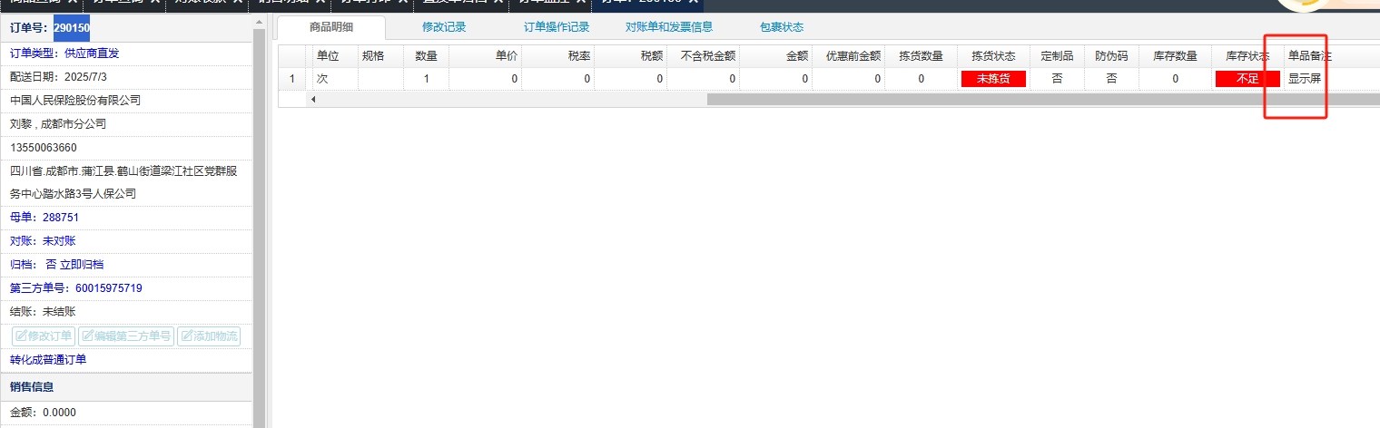The width and height of the screenshot is (1380, 428).
Task: Select the highlighted order number 290150
Action: (x=72, y=29)
